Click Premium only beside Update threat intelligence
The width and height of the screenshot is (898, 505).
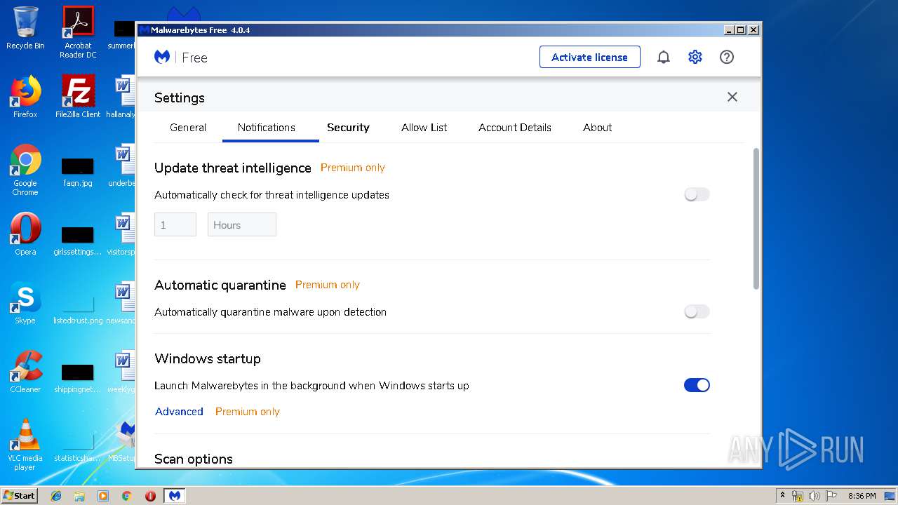click(x=353, y=168)
